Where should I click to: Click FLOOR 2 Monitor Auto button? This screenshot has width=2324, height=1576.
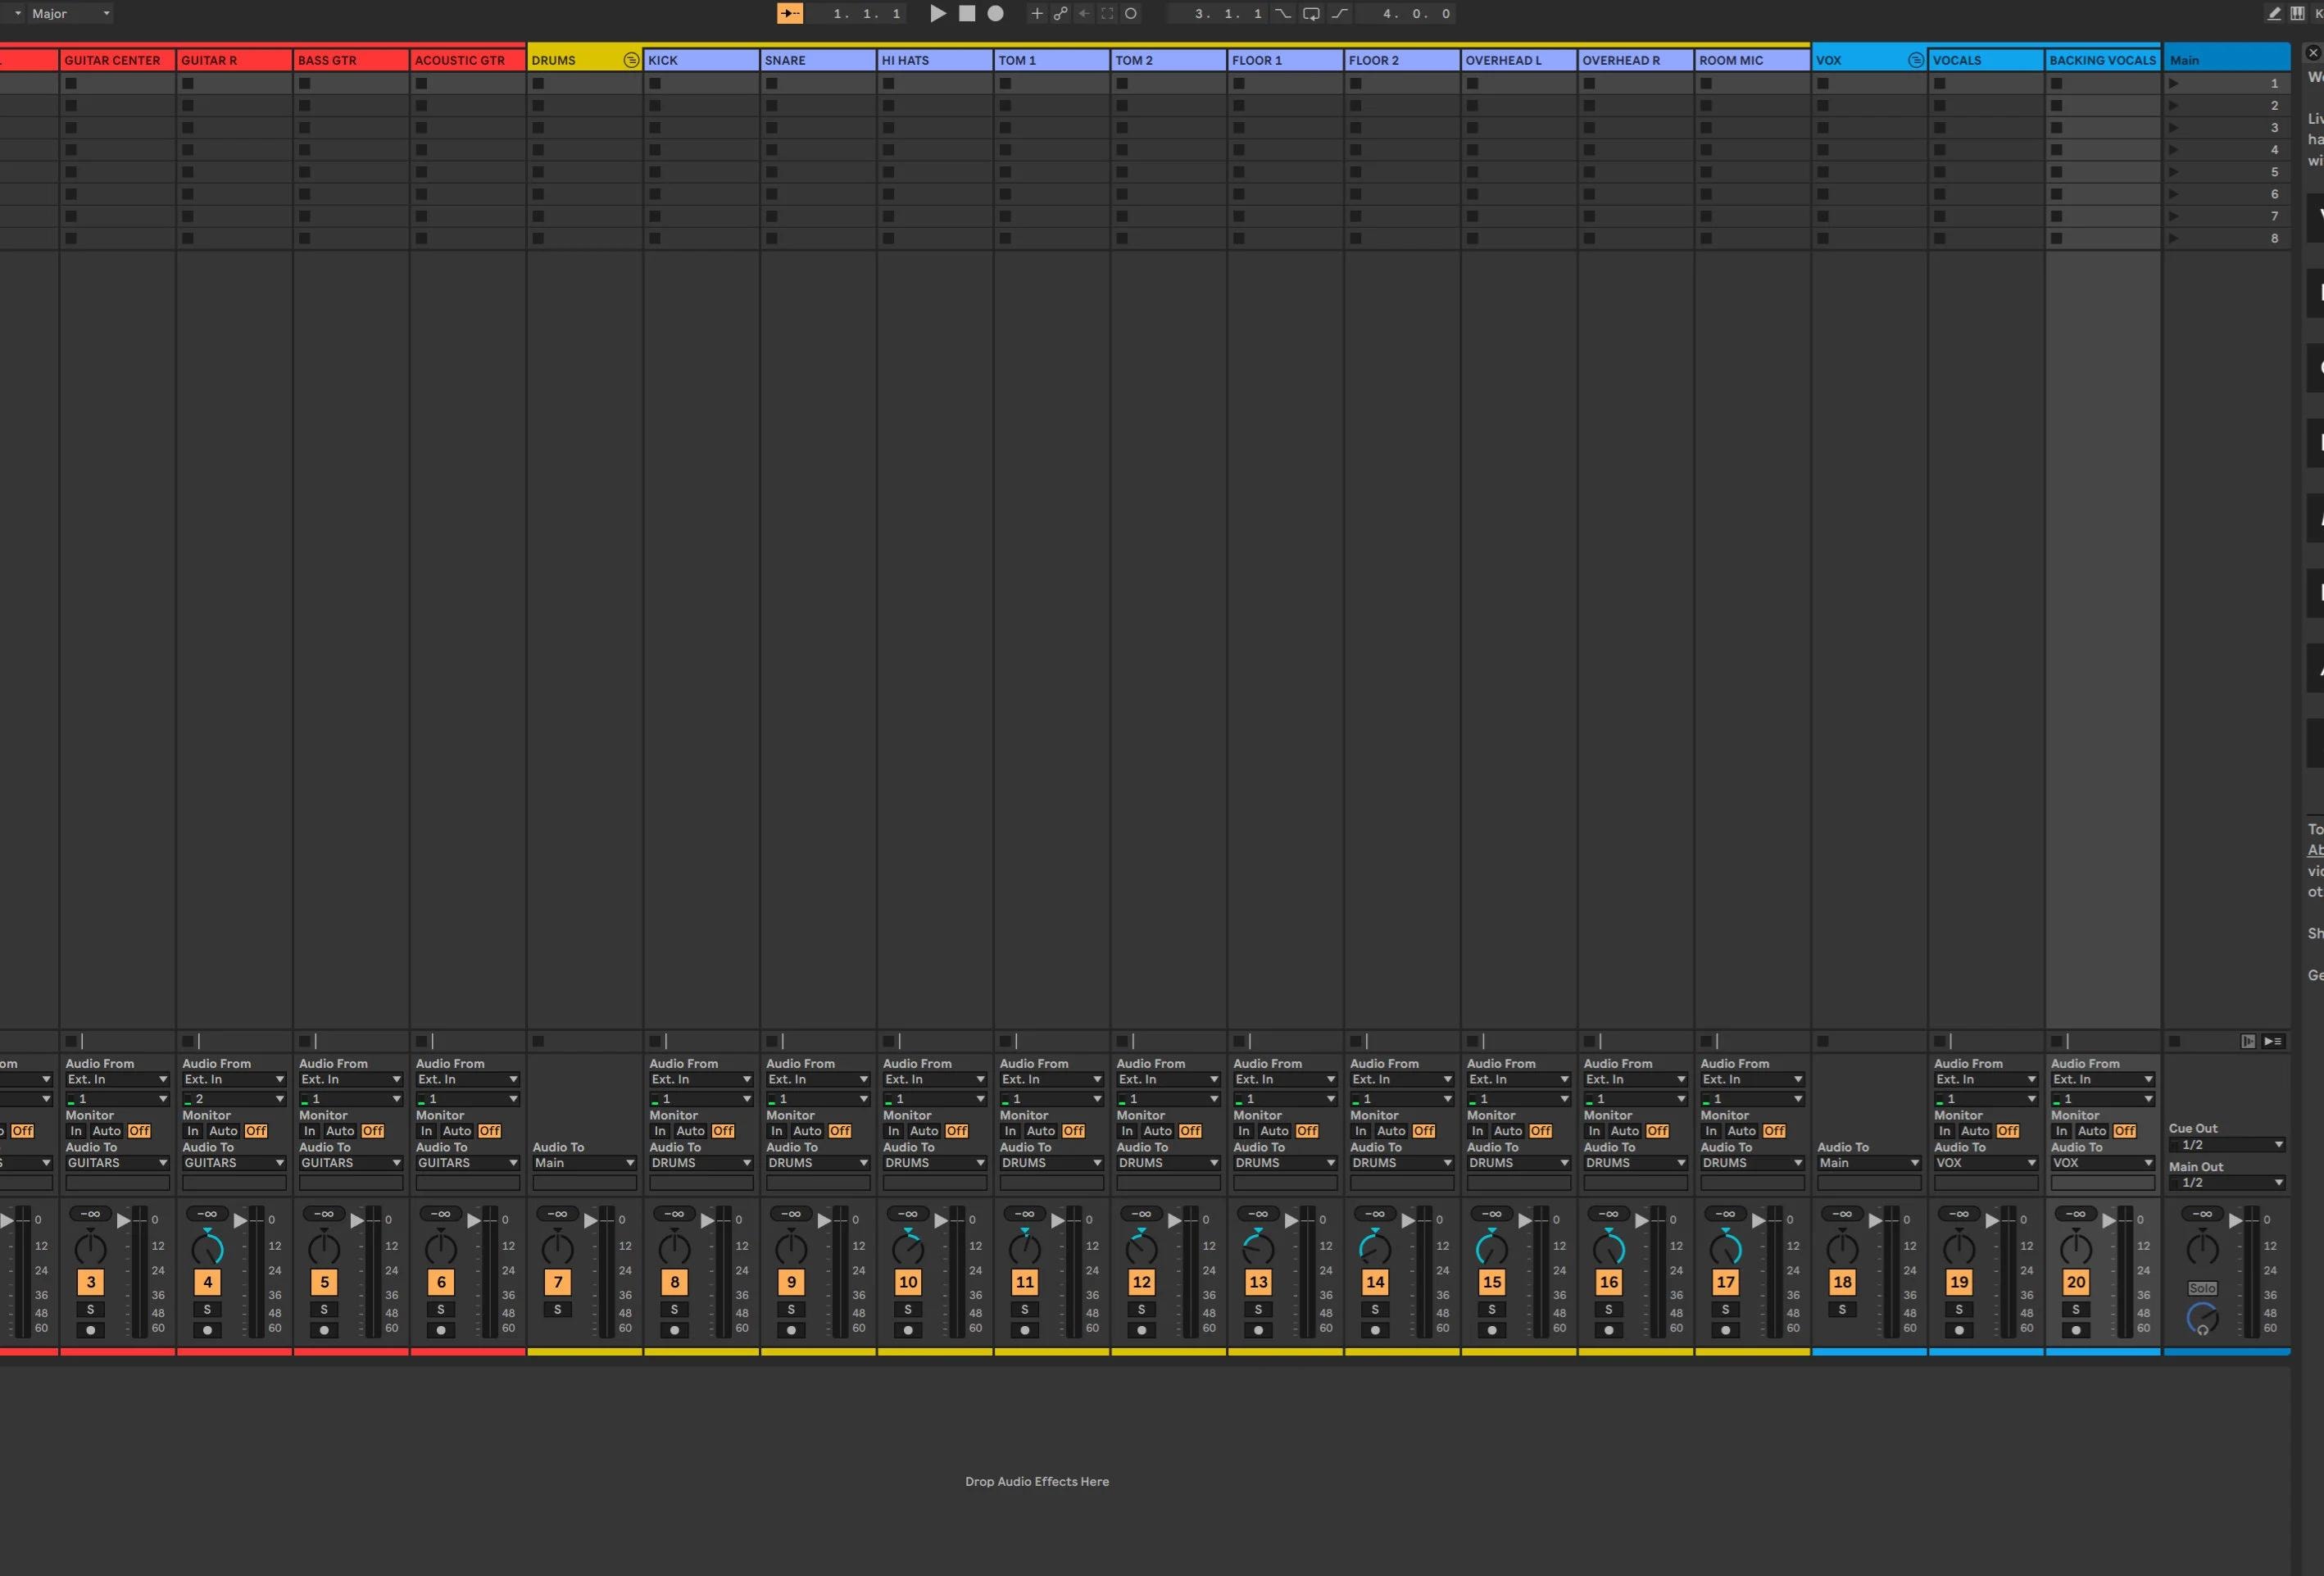1391,1131
